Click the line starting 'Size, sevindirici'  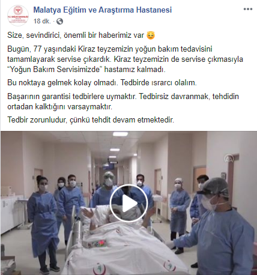pos(81,35)
